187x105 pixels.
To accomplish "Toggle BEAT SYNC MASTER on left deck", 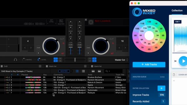I will [61, 22].
